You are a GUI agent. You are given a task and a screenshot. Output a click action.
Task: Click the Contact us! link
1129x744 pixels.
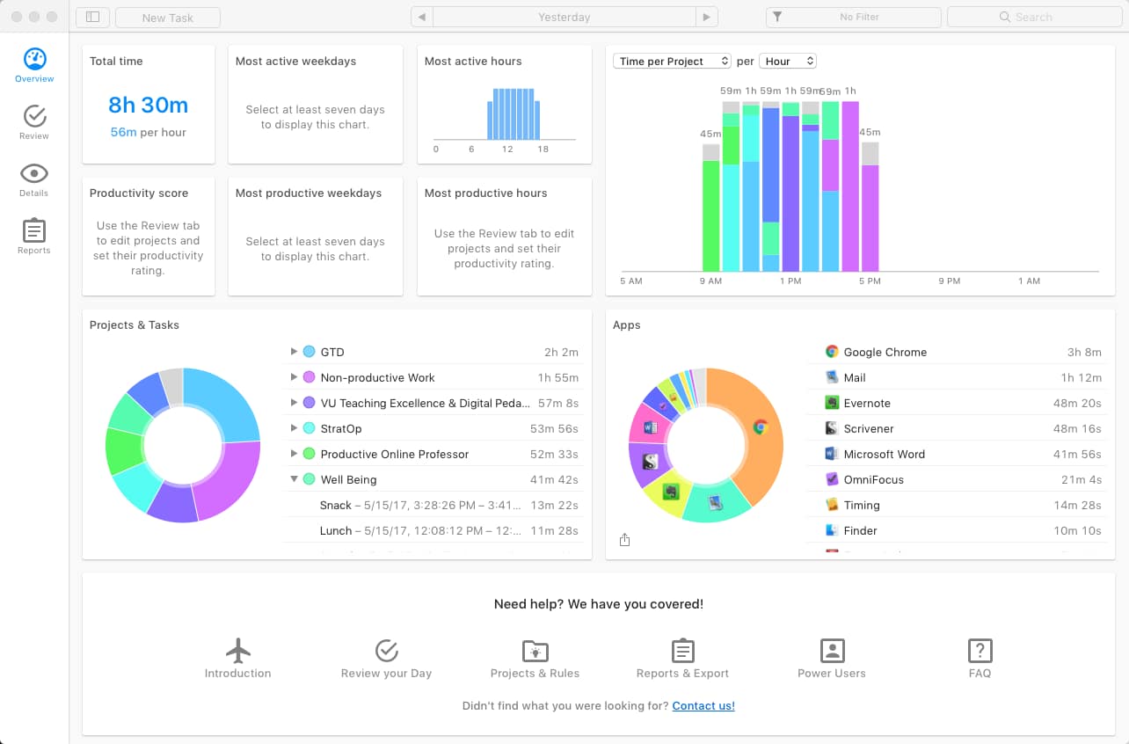coord(703,705)
